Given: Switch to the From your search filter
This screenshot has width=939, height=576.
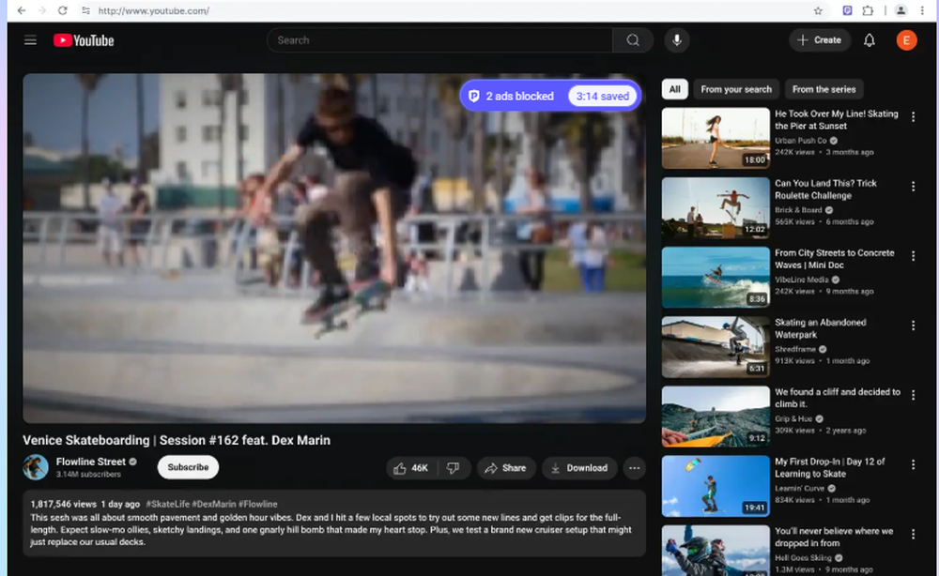Looking at the screenshot, I should tap(736, 89).
